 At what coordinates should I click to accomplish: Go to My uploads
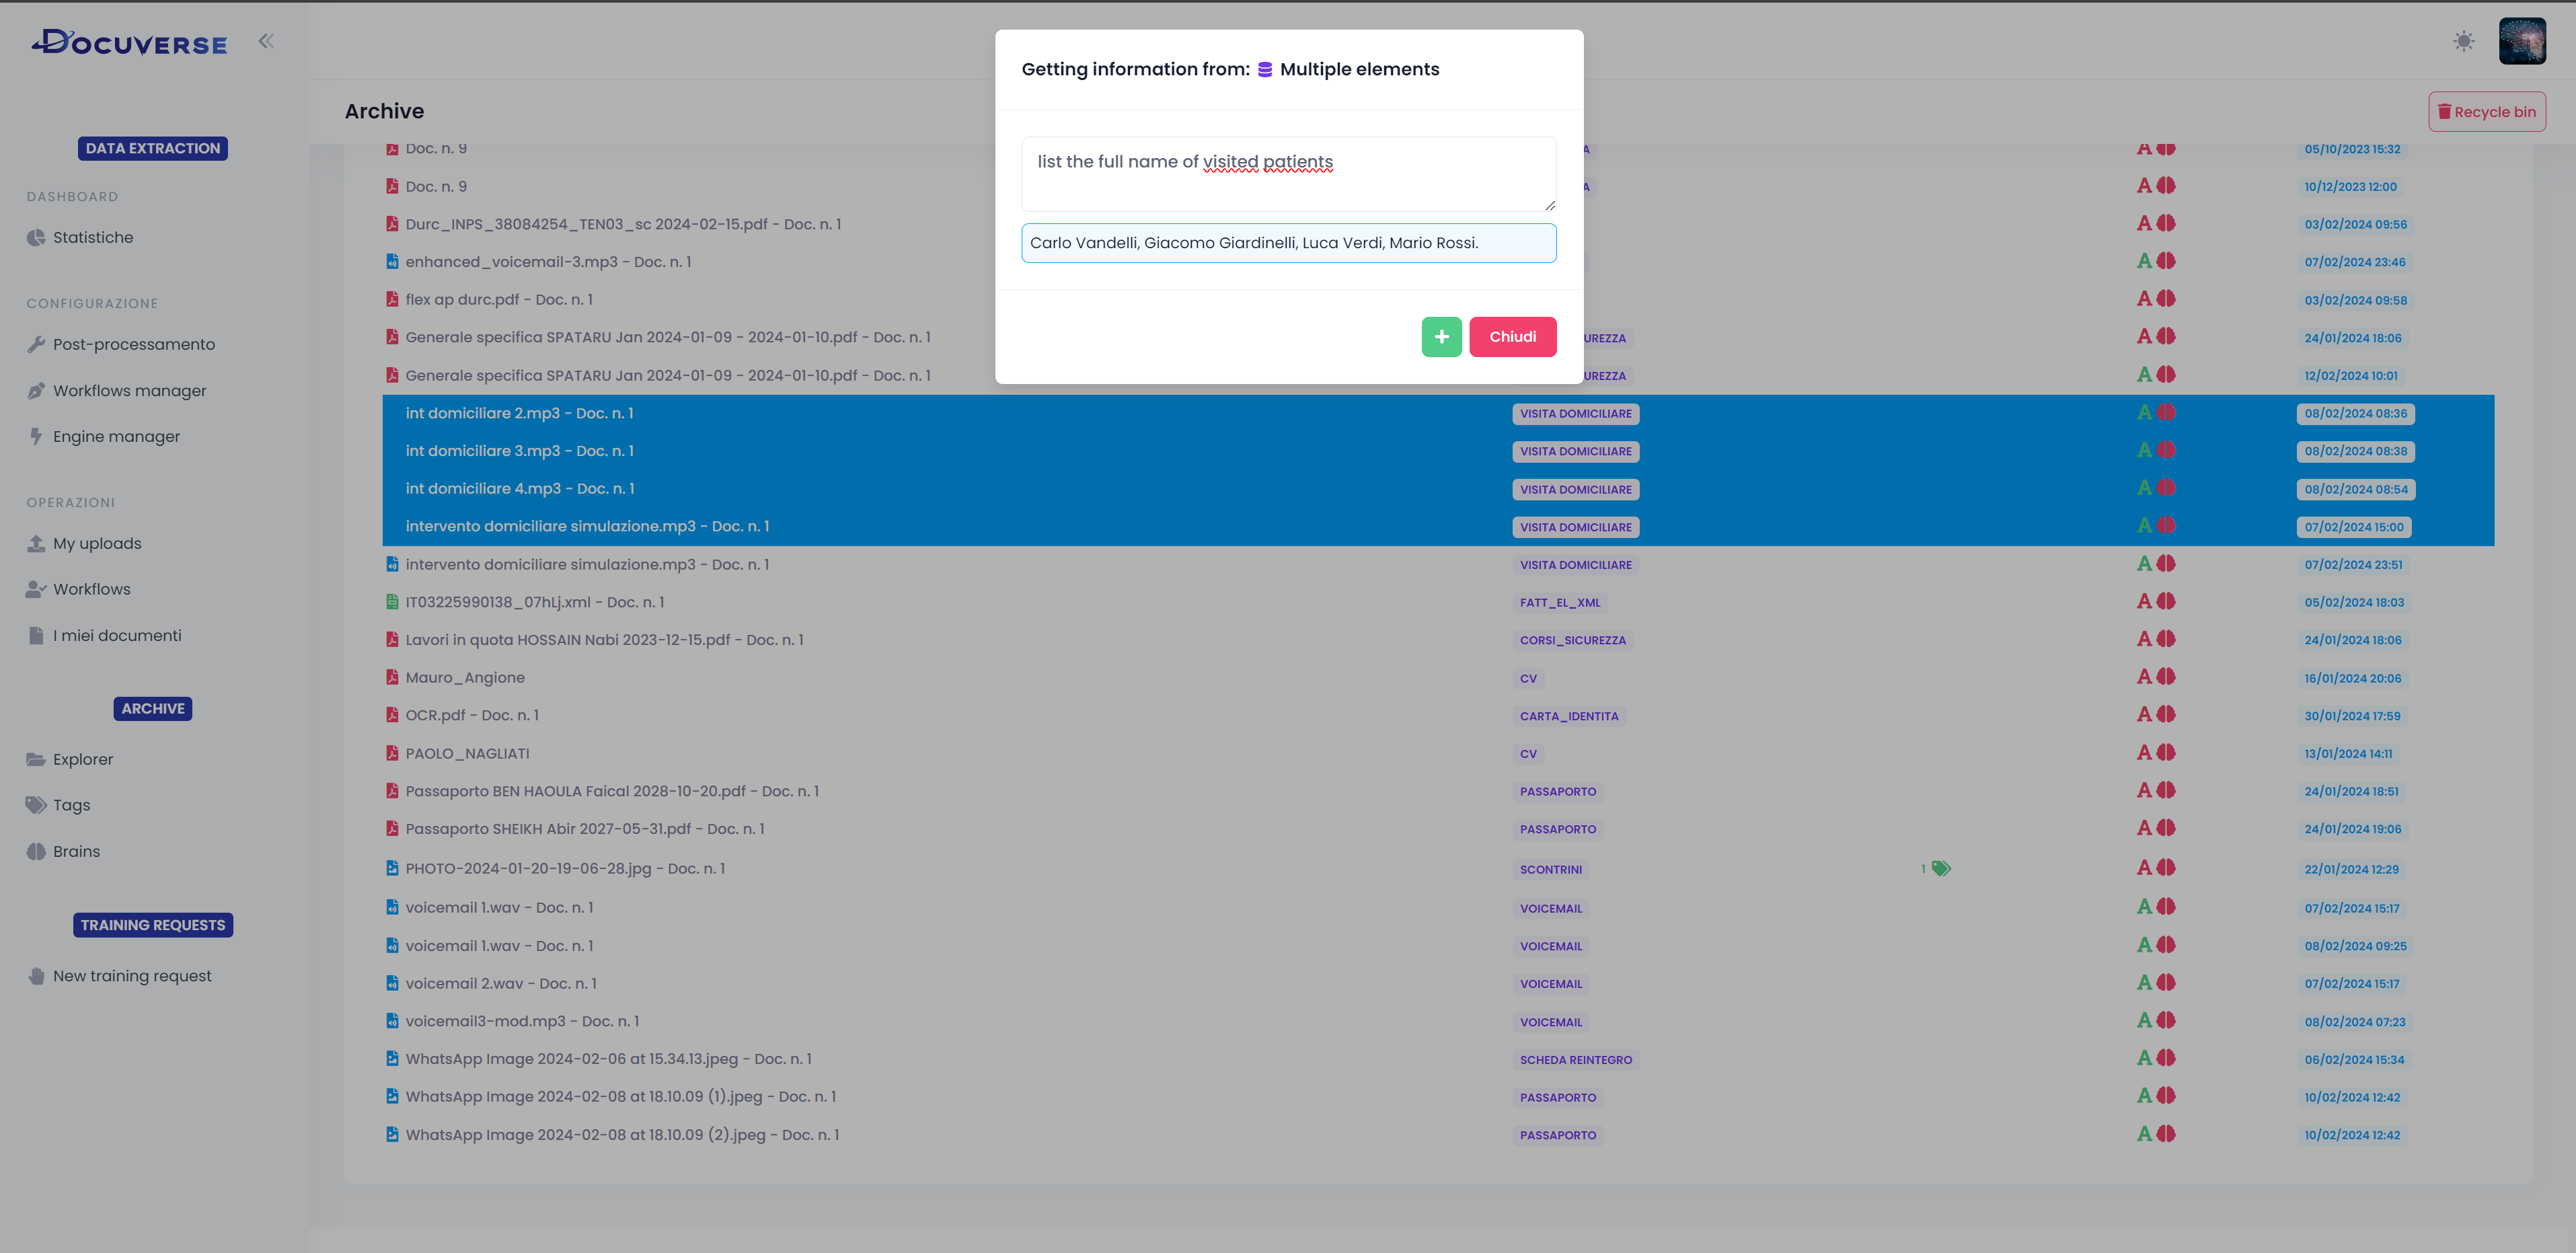click(x=97, y=544)
